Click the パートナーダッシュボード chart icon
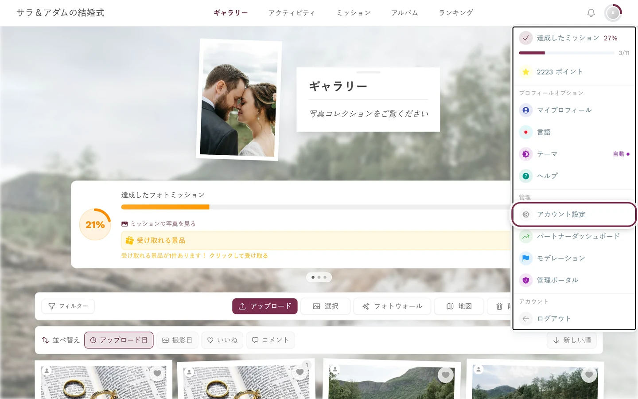 pos(526,236)
